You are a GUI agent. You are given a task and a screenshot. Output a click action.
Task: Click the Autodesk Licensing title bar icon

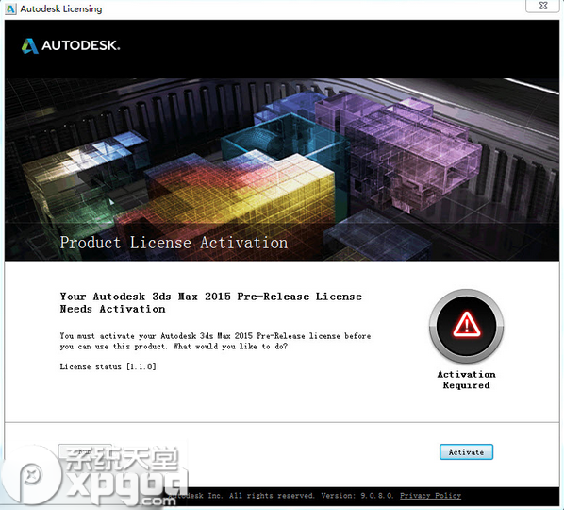10,9
